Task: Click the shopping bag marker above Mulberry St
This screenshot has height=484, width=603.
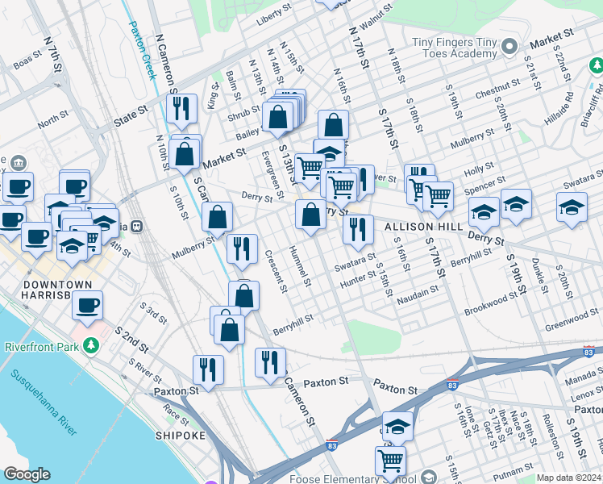Action: click(218, 217)
